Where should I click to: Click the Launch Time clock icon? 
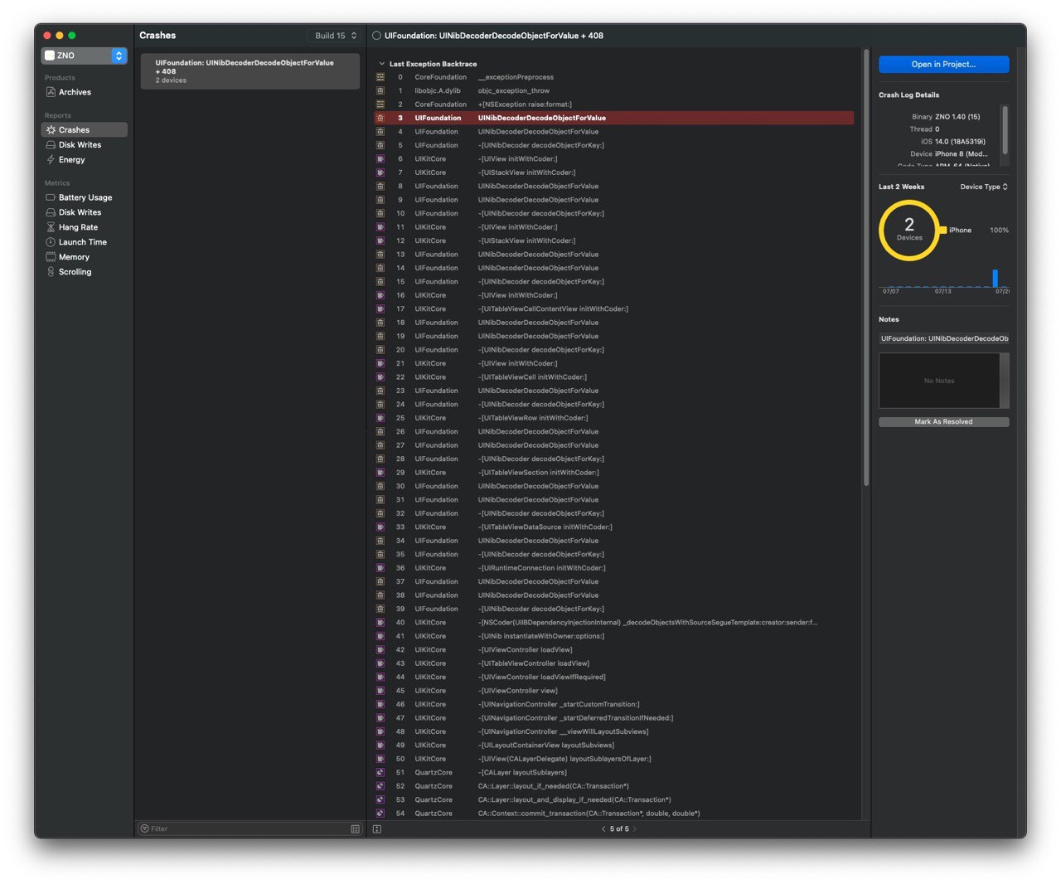tap(51, 242)
